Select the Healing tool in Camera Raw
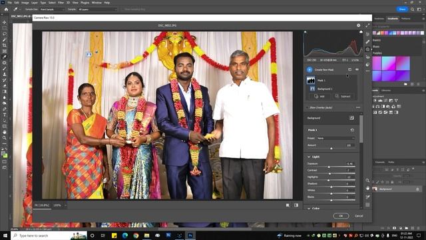The height and width of the screenshot is (240, 426). 367,41
